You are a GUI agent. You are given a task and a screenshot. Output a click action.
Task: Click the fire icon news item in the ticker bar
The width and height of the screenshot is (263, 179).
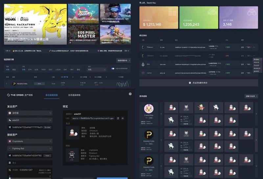click(x=28, y=51)
